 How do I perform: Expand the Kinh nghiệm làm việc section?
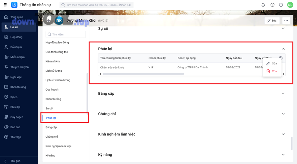pyautogui.click(x=283, y=134)
